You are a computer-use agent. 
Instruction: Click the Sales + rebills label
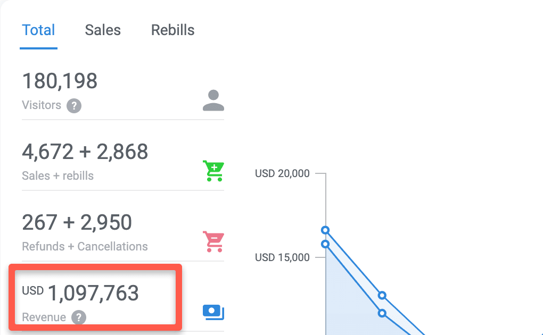click(x=58, y=176)
